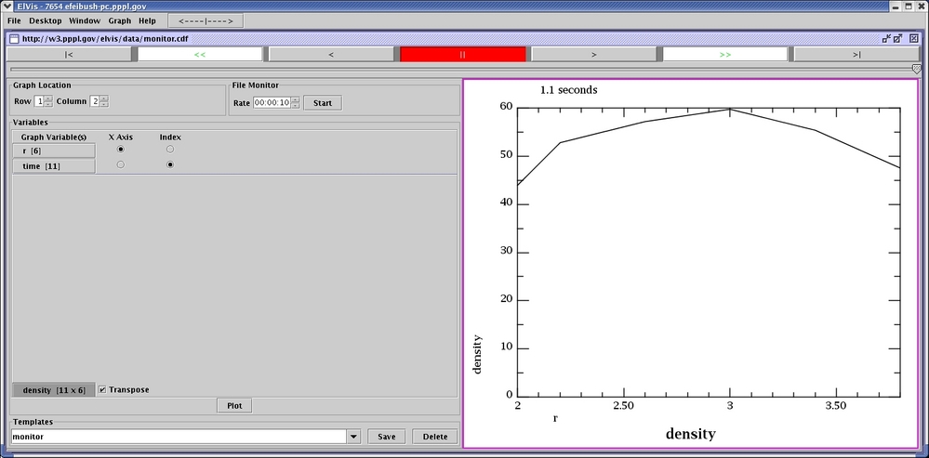Click the density curve graph area

pyautogui.click(x=709, y=252)
